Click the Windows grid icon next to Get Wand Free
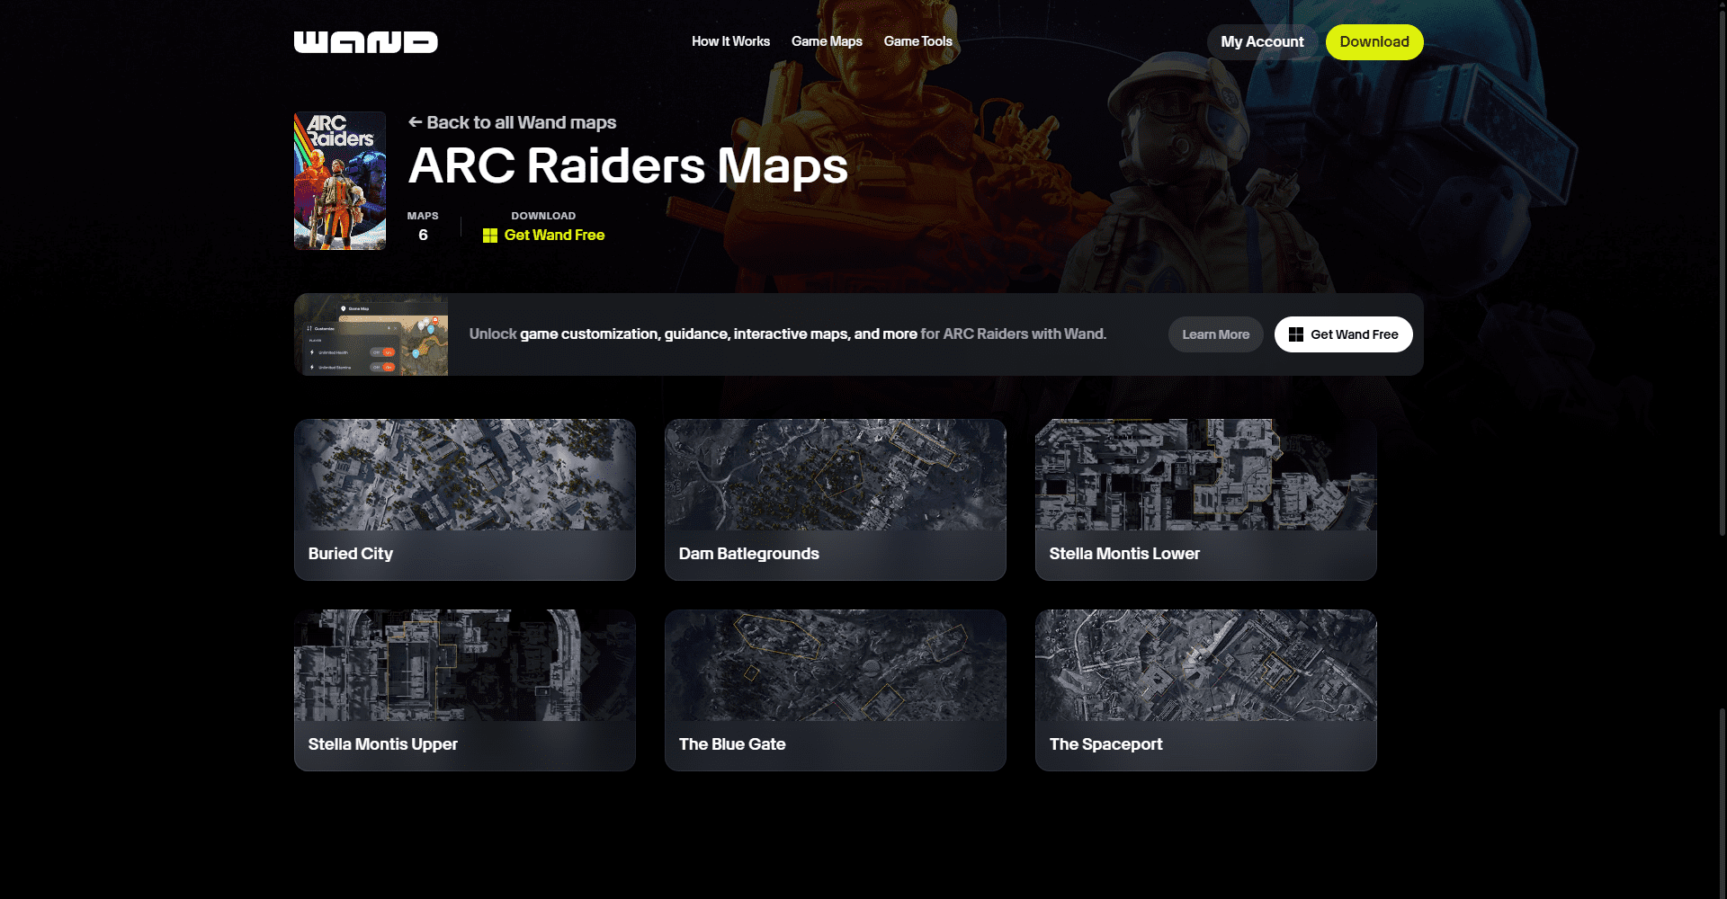The width and height of the screenshot is (1727, 899). tap(490, 235)
